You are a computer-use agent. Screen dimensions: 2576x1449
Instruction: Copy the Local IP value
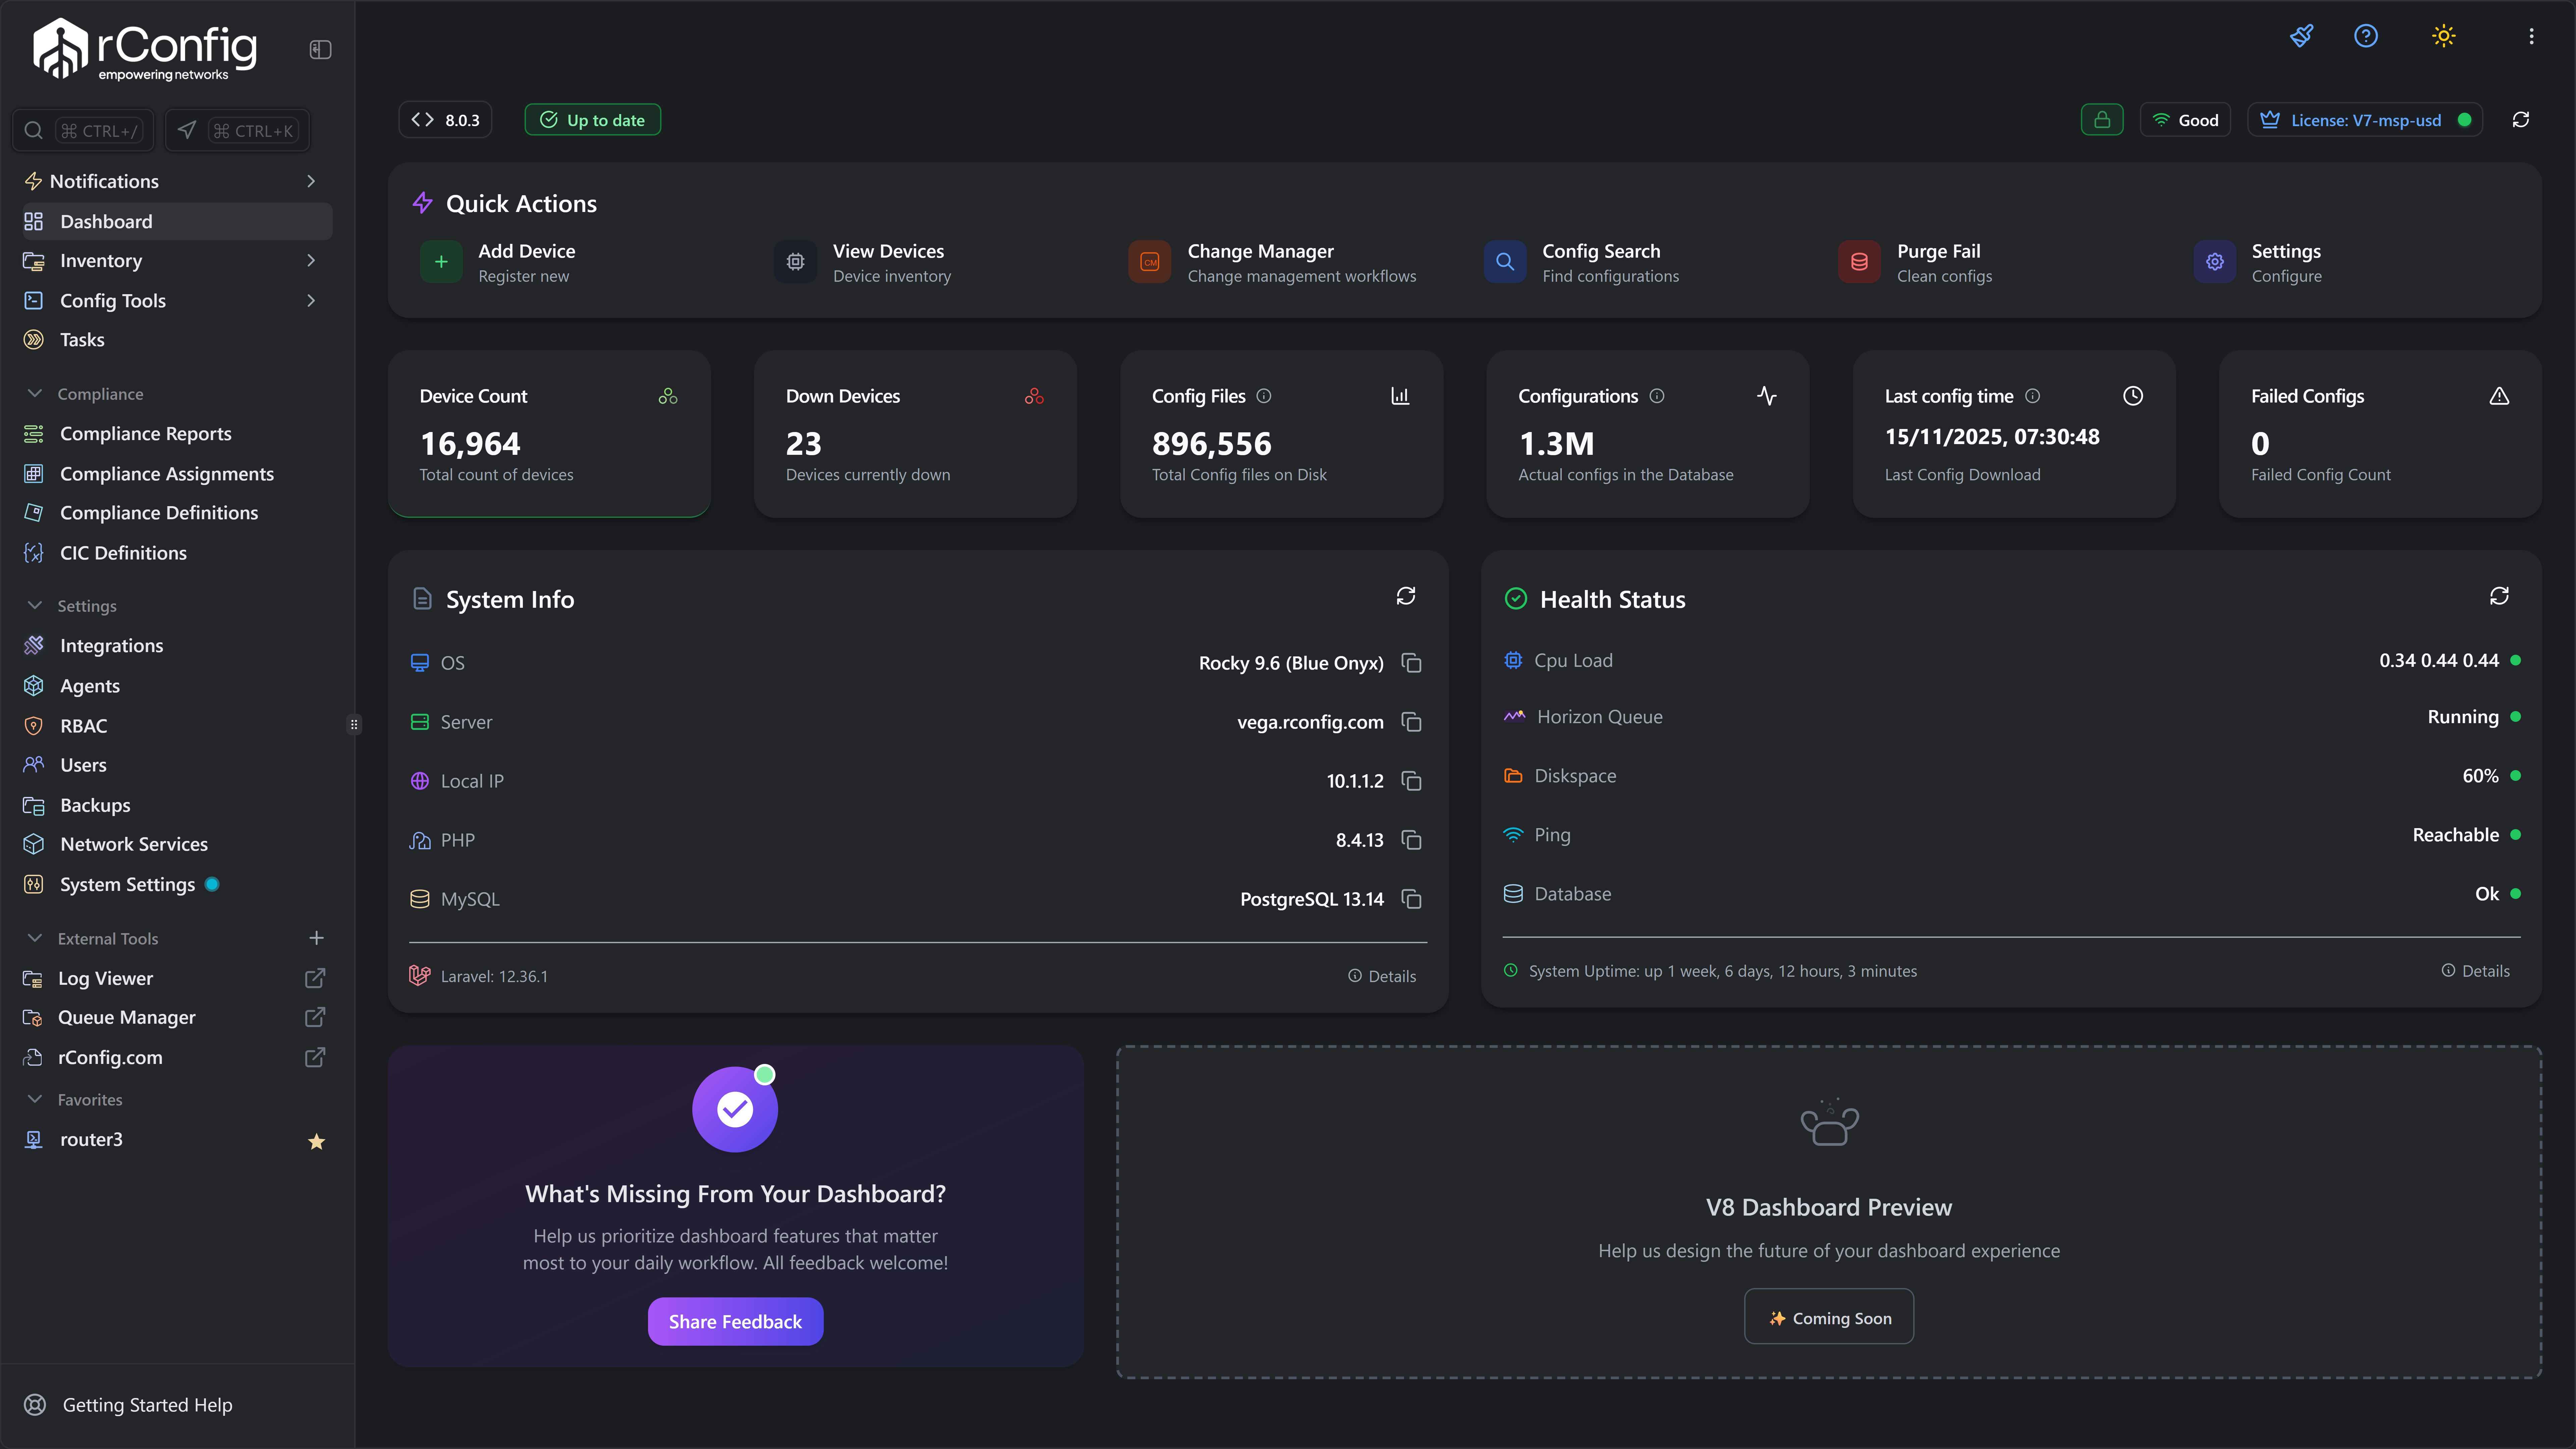pyautogui.click(x=1411, y=781)
